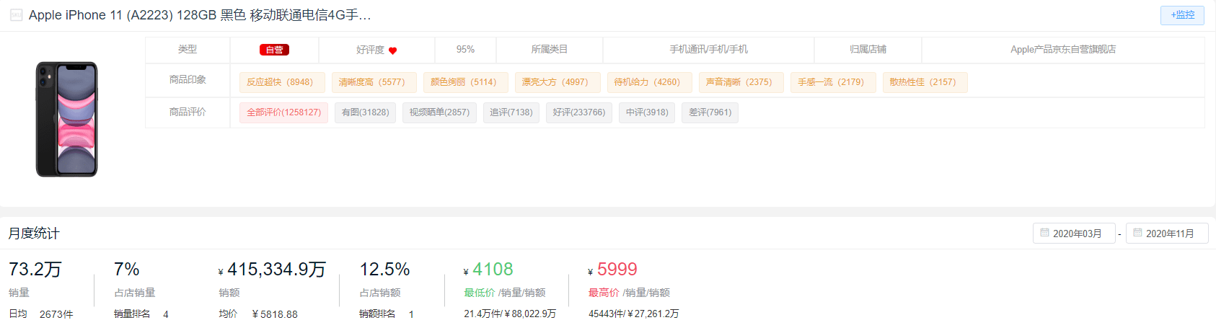Switch to 全部评价(1258127) filter
This screenshot has width=1216, height=333.
pyautogui.click(x=283, y=112)
